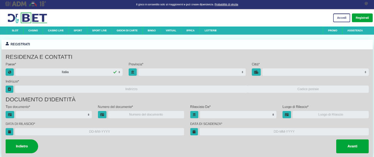Click the calendar icon for Data di Rilascio

pyautogui.click(x=10, y=132)
